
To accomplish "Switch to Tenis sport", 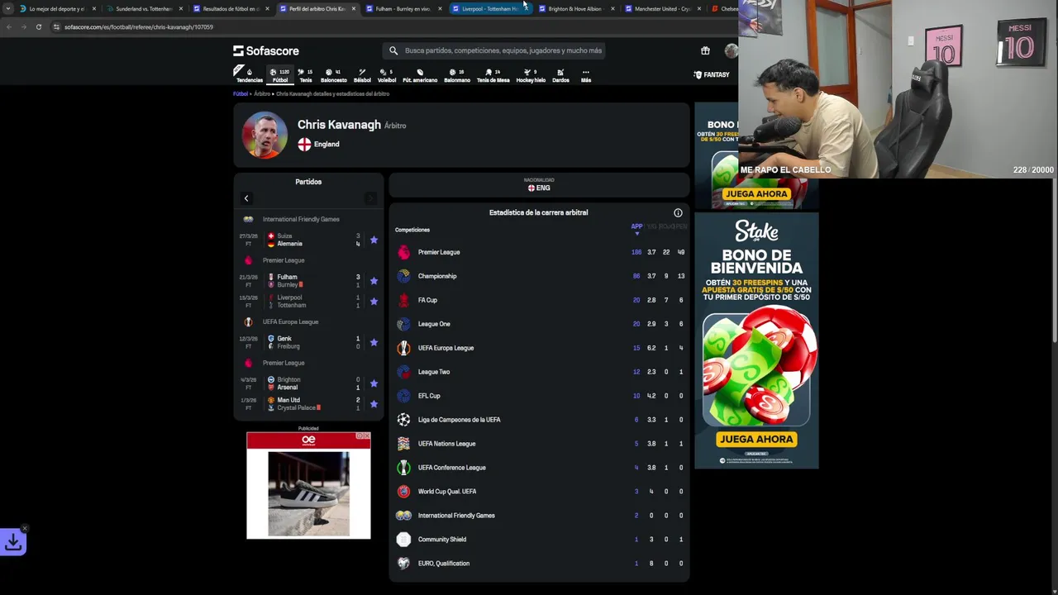I will pos(305,75).
